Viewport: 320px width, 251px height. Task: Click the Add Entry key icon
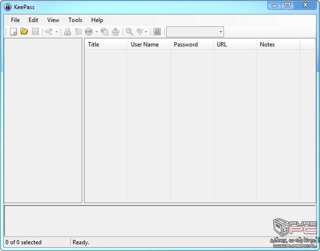(x=49, y=32)
